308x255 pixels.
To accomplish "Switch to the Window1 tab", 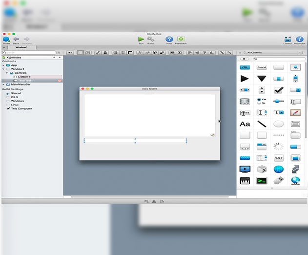I will point(21,47).
